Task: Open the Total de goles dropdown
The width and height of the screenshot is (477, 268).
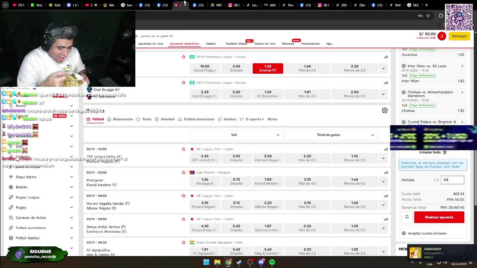Action: 331,135
